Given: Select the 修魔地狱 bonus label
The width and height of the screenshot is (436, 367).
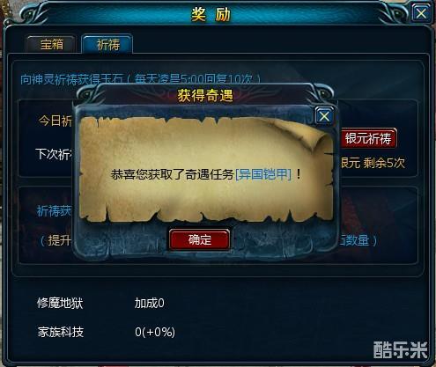Looking at the screenshot, I should point(60,303).
